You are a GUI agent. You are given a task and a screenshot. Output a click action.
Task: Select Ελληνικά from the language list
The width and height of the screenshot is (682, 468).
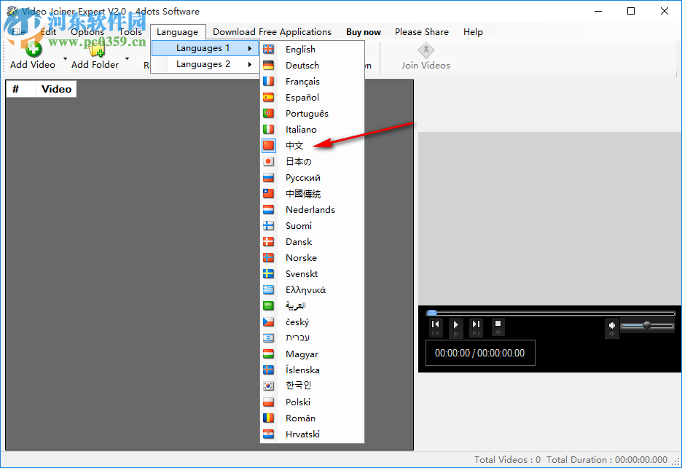point(305,289)
